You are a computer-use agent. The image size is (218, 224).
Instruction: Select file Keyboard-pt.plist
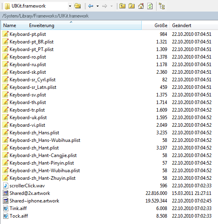[x=28, y=34]
